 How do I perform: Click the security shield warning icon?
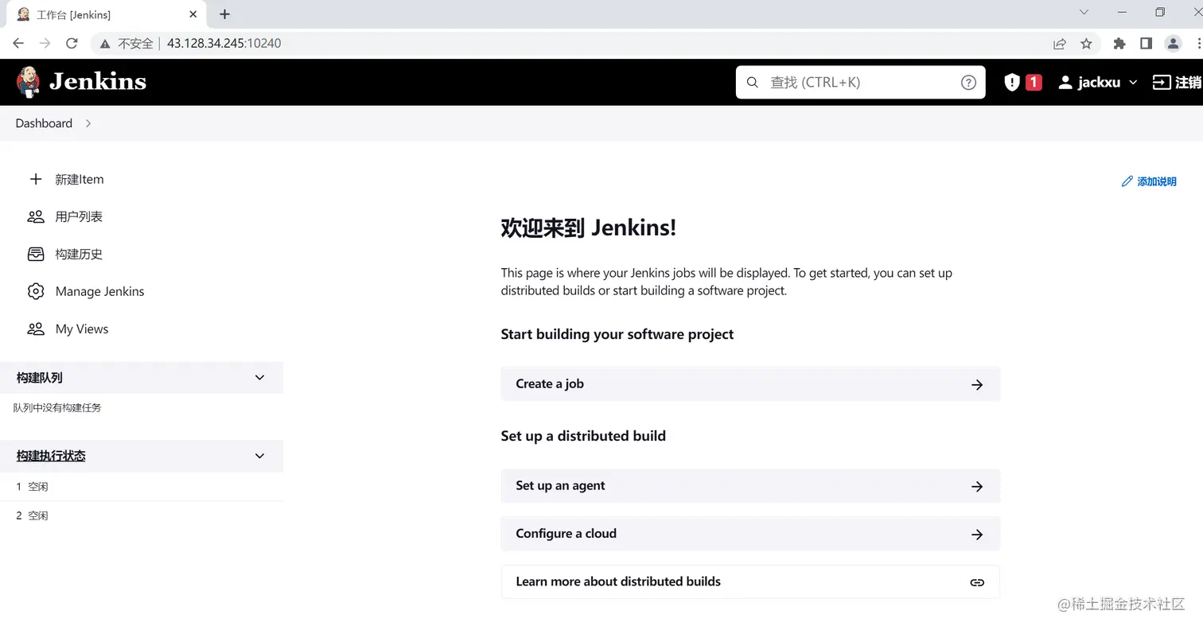pyautogui.click(x=1012, y=82)
